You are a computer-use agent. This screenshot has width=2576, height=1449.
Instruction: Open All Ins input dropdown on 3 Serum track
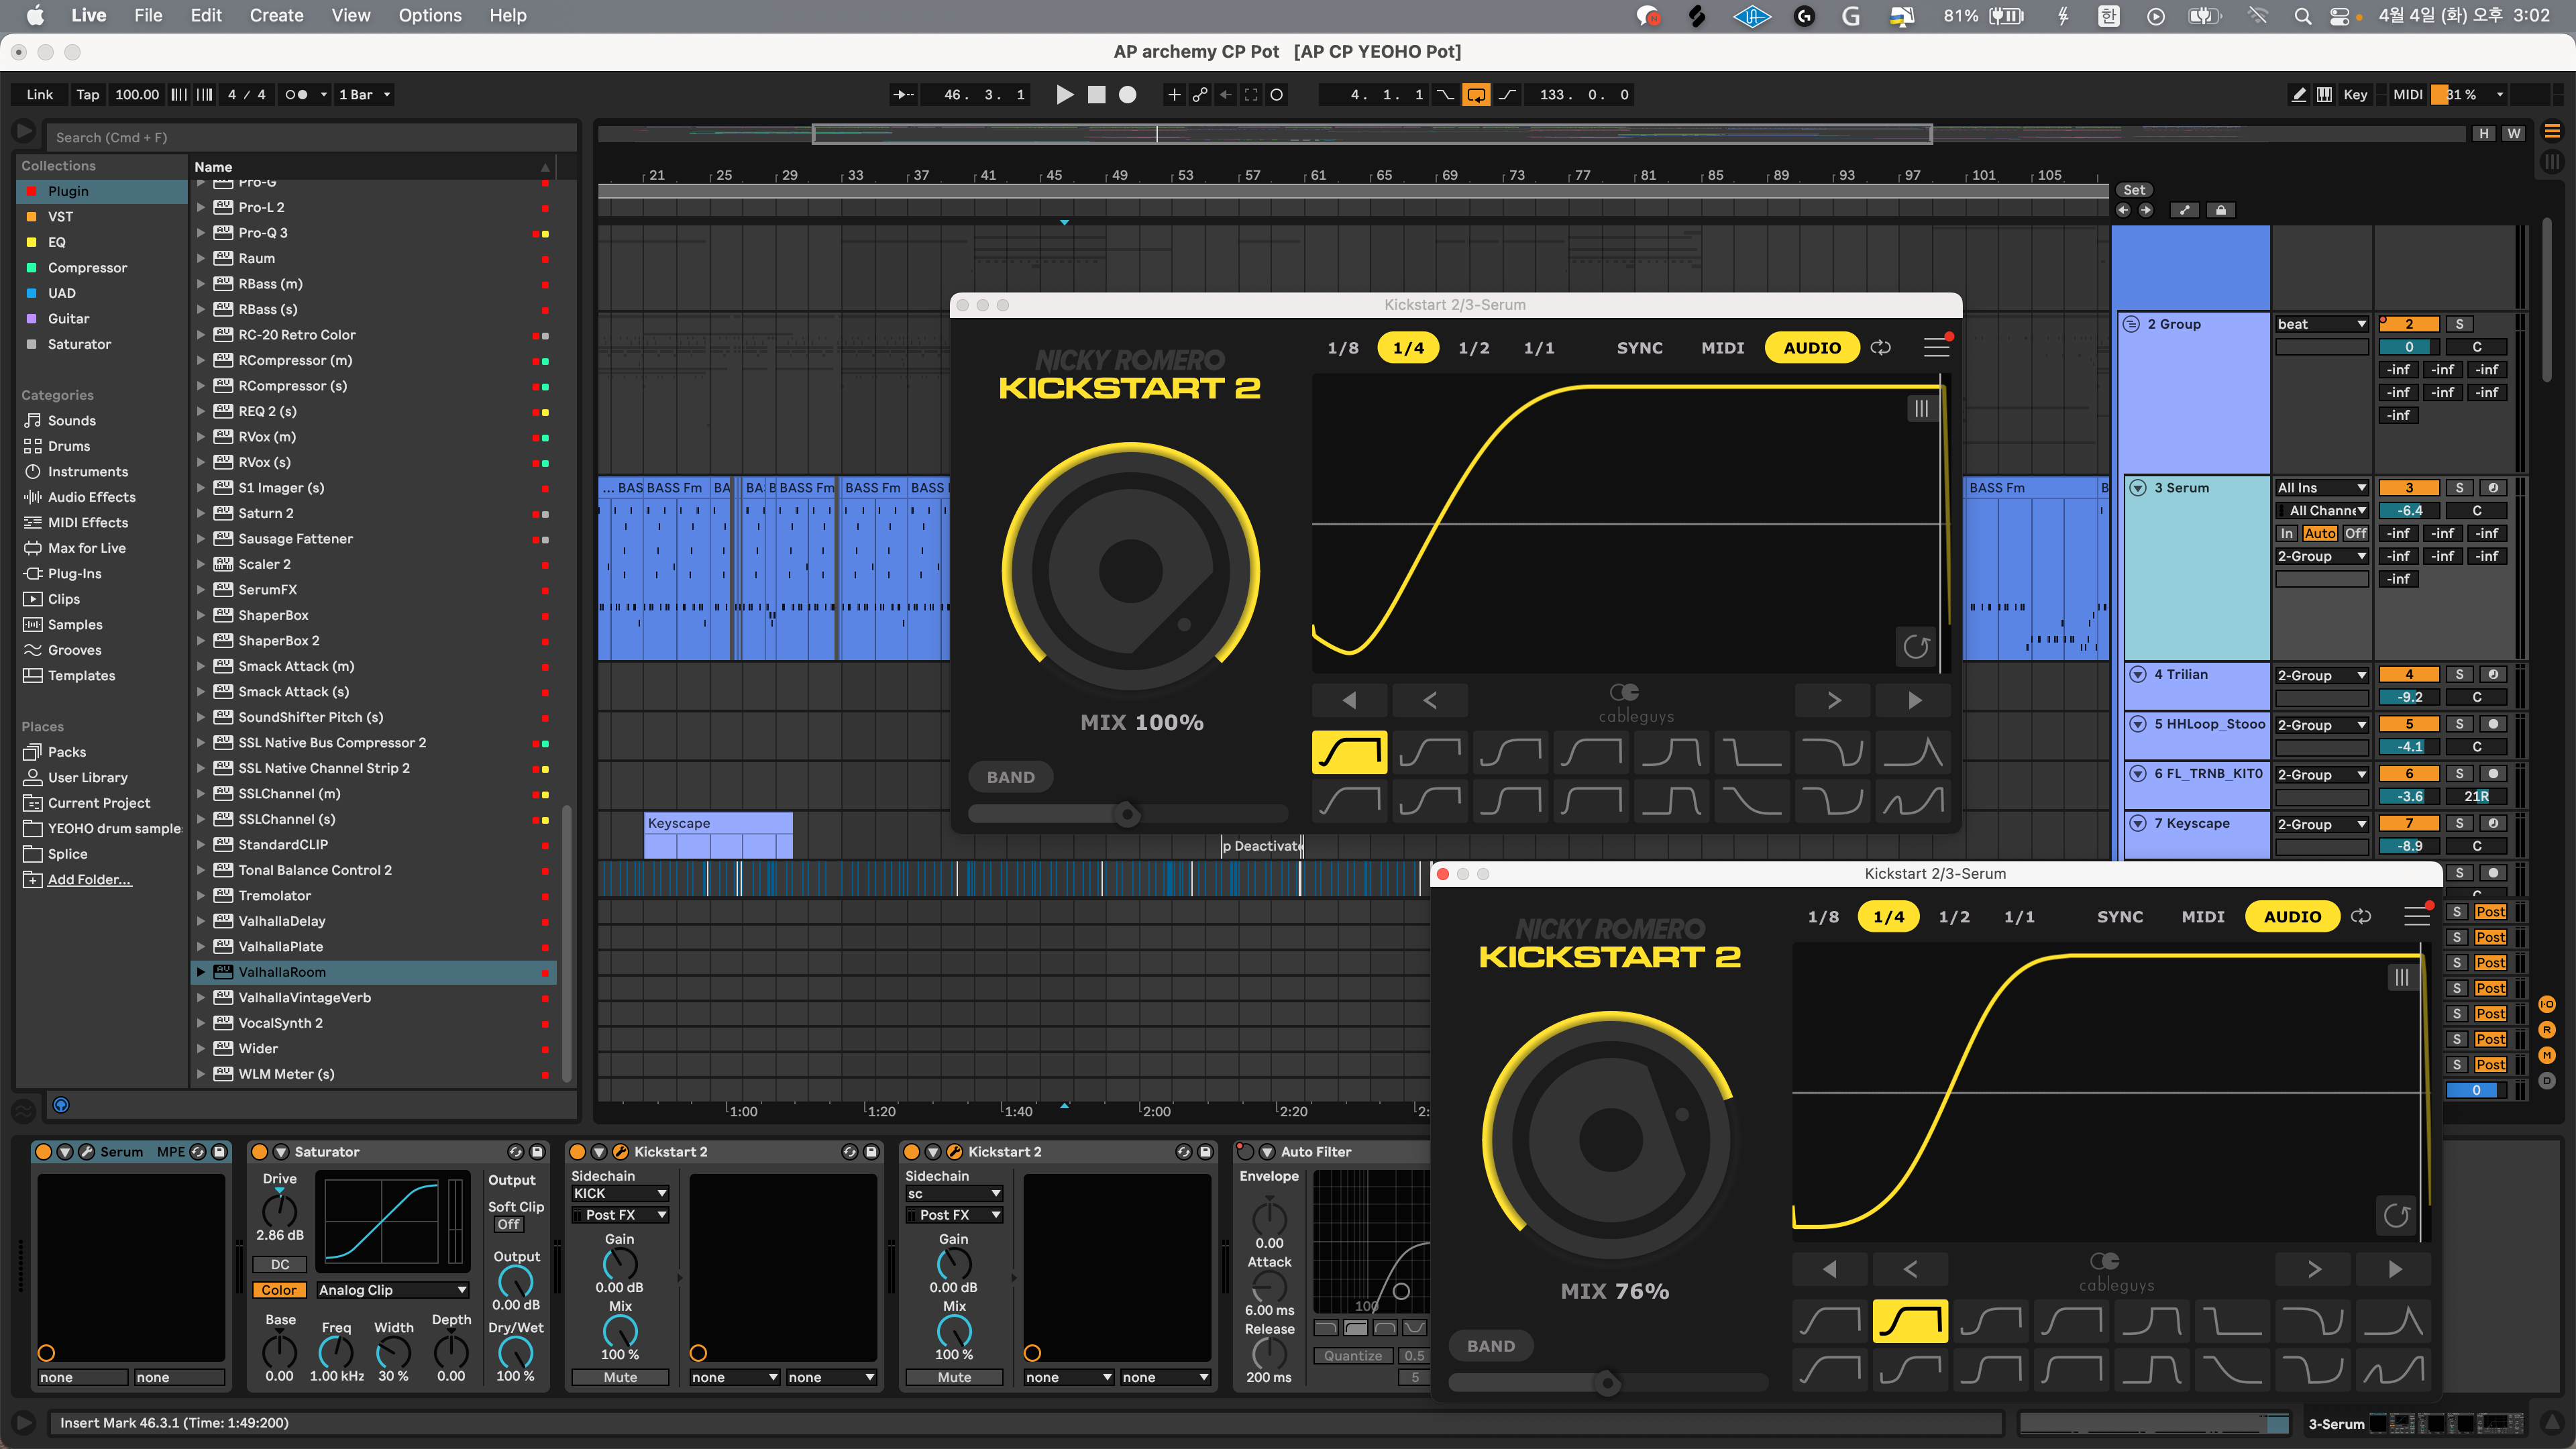[x=2322, y=488]
